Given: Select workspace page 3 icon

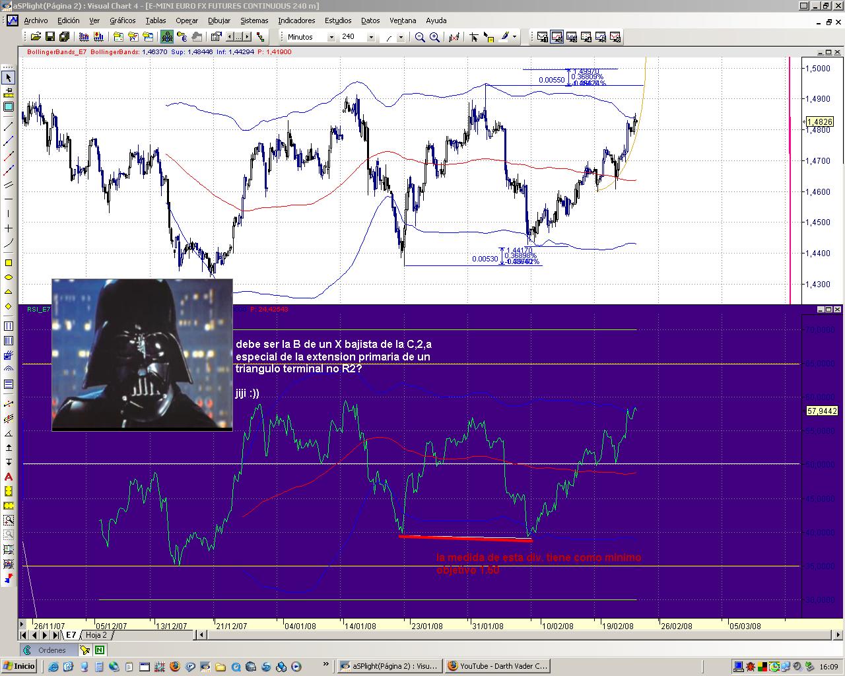Looking at the screenshot, I should pyautogui.click(x=572, y=37).
